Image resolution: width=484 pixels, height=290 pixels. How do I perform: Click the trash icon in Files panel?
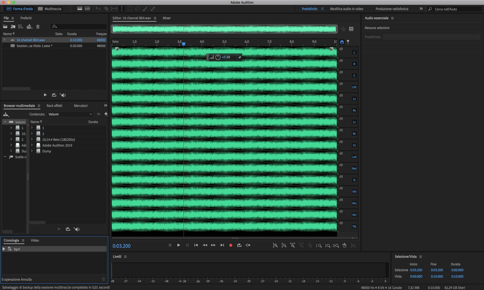[x=38, y=26]
